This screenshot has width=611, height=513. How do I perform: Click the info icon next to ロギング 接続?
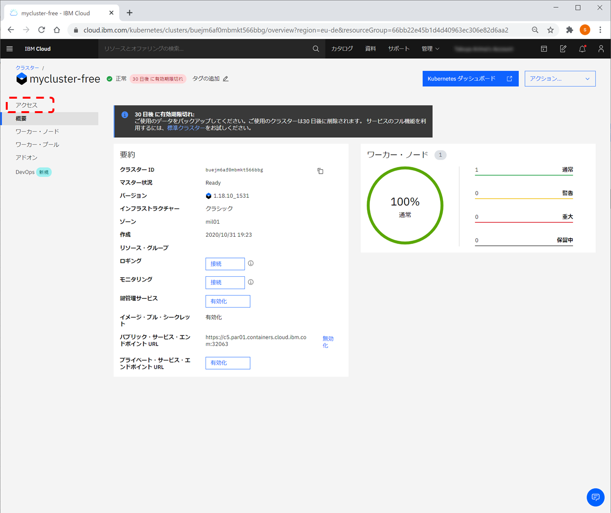click(251, 263)
